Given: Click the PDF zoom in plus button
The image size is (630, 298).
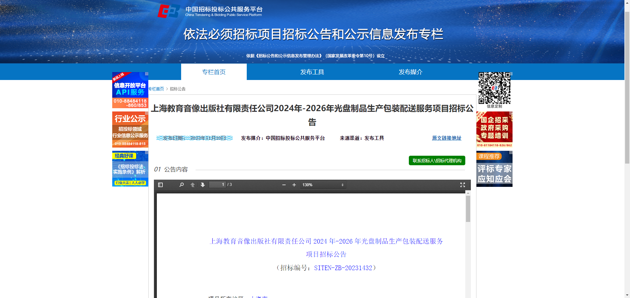Looking at the screenshot, I should (x=294, y=185).
